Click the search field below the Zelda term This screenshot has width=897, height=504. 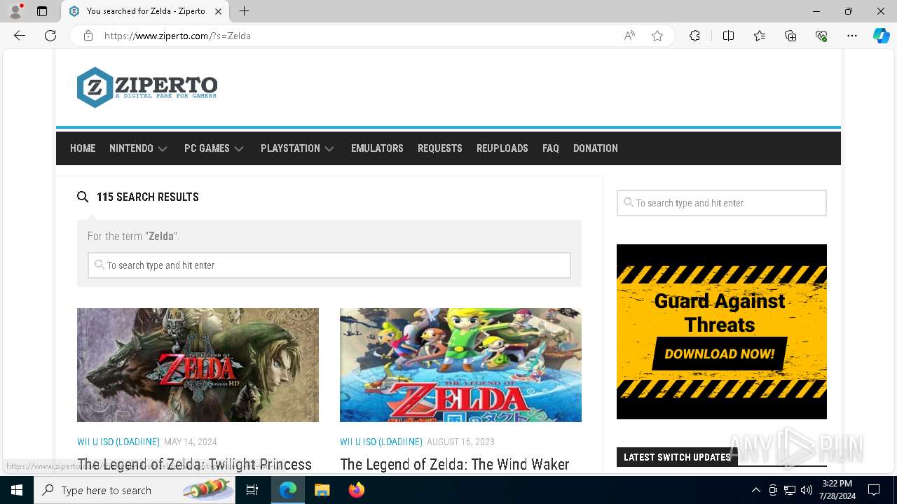pos(329,265)
